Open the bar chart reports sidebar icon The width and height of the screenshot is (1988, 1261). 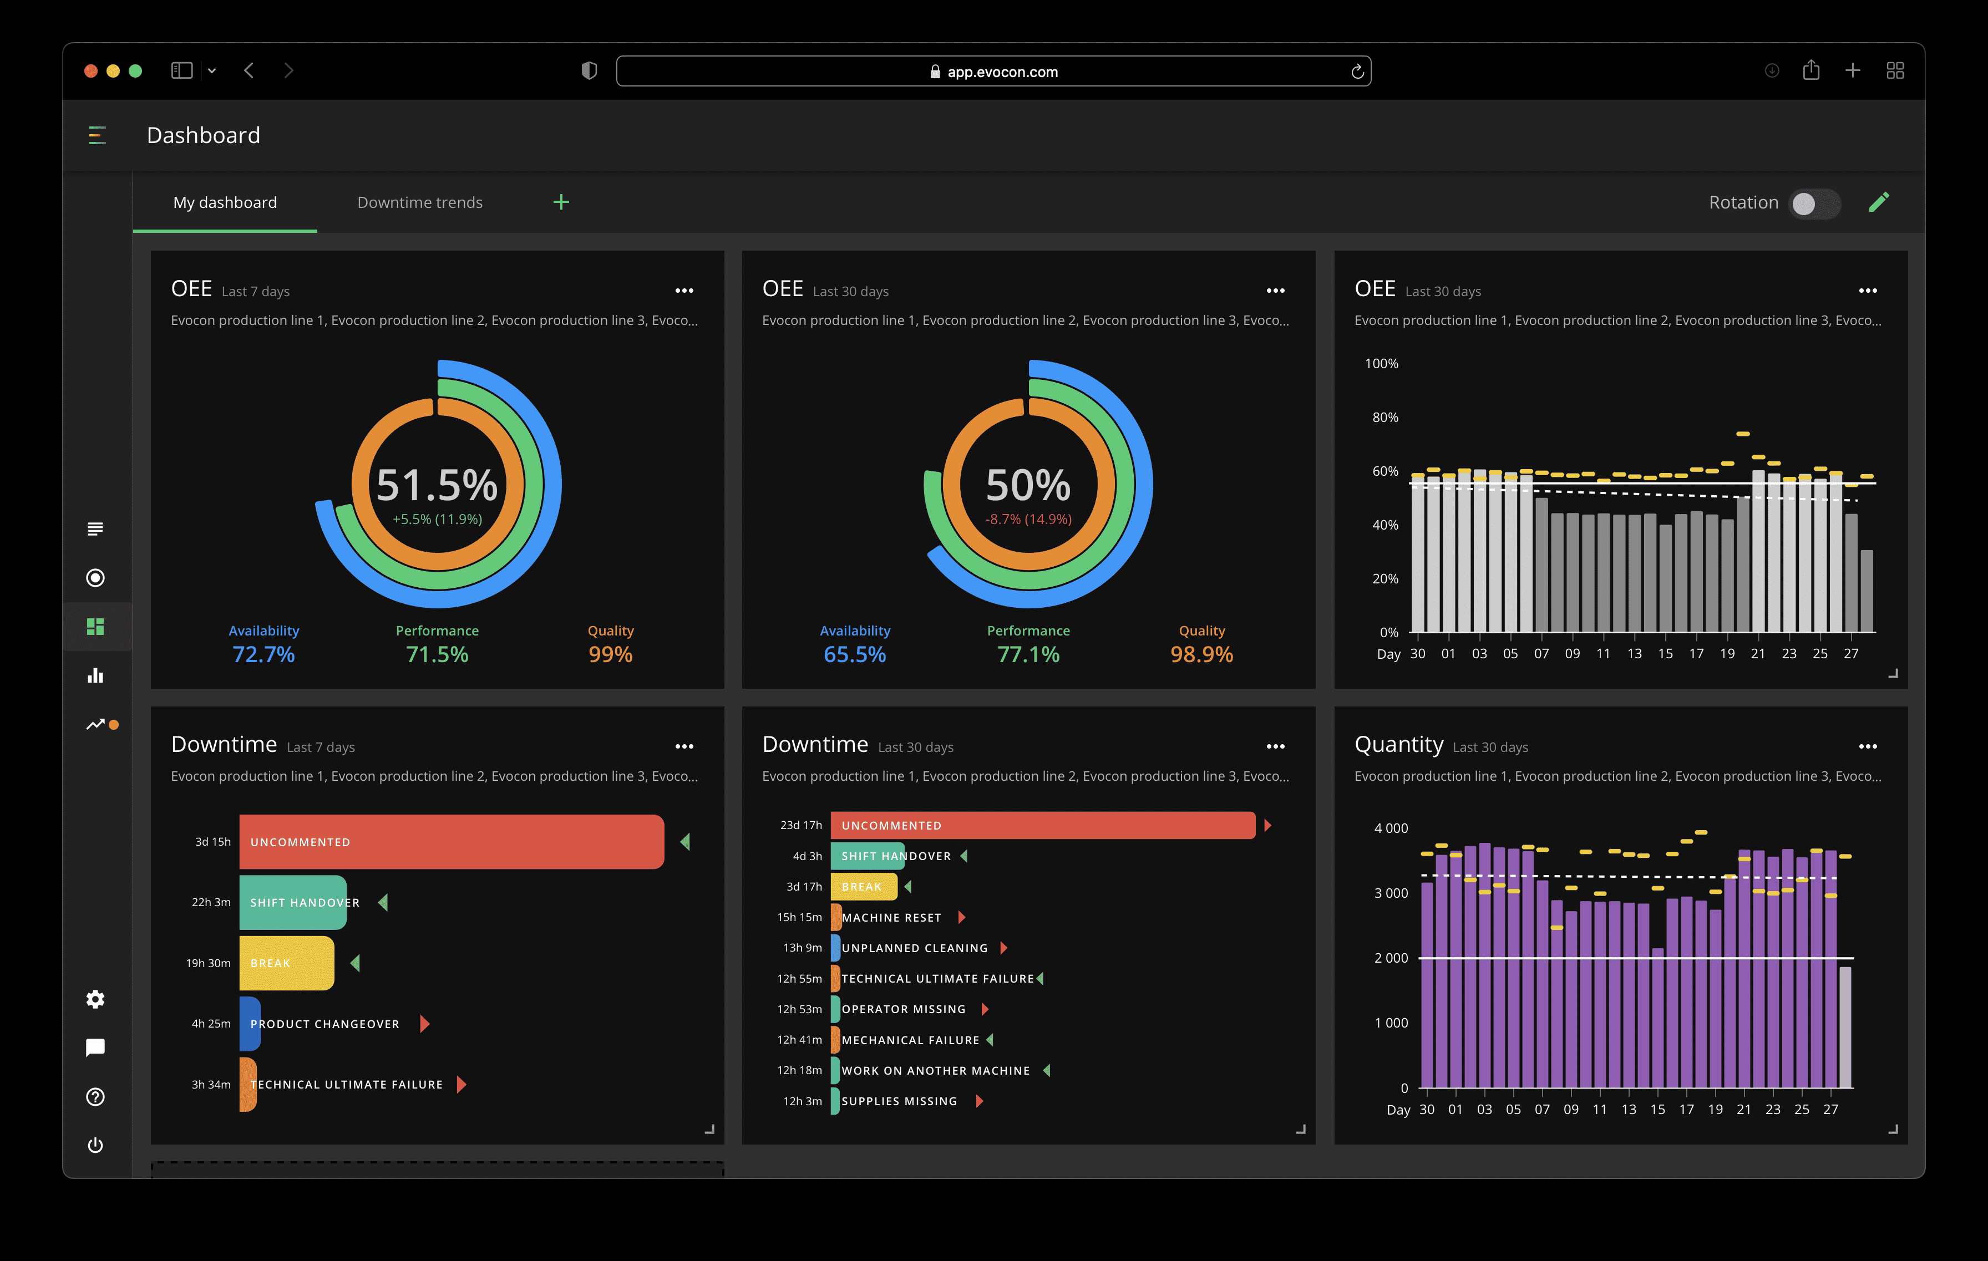(96, 676)
